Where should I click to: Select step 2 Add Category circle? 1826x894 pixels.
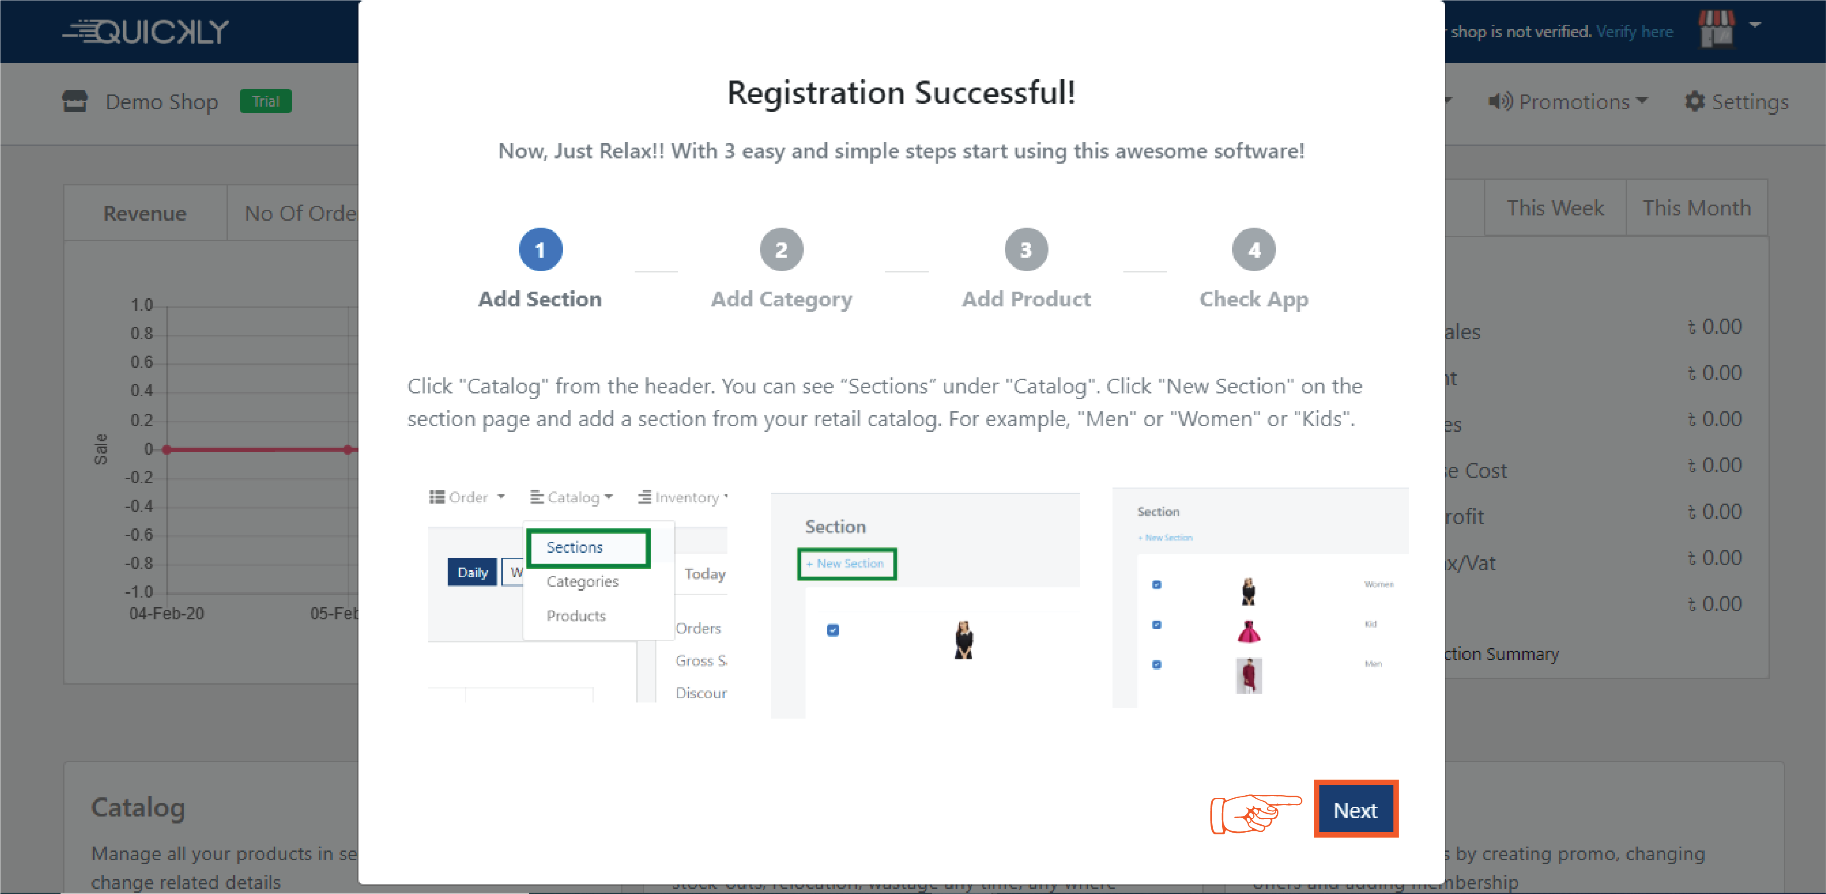781,249
